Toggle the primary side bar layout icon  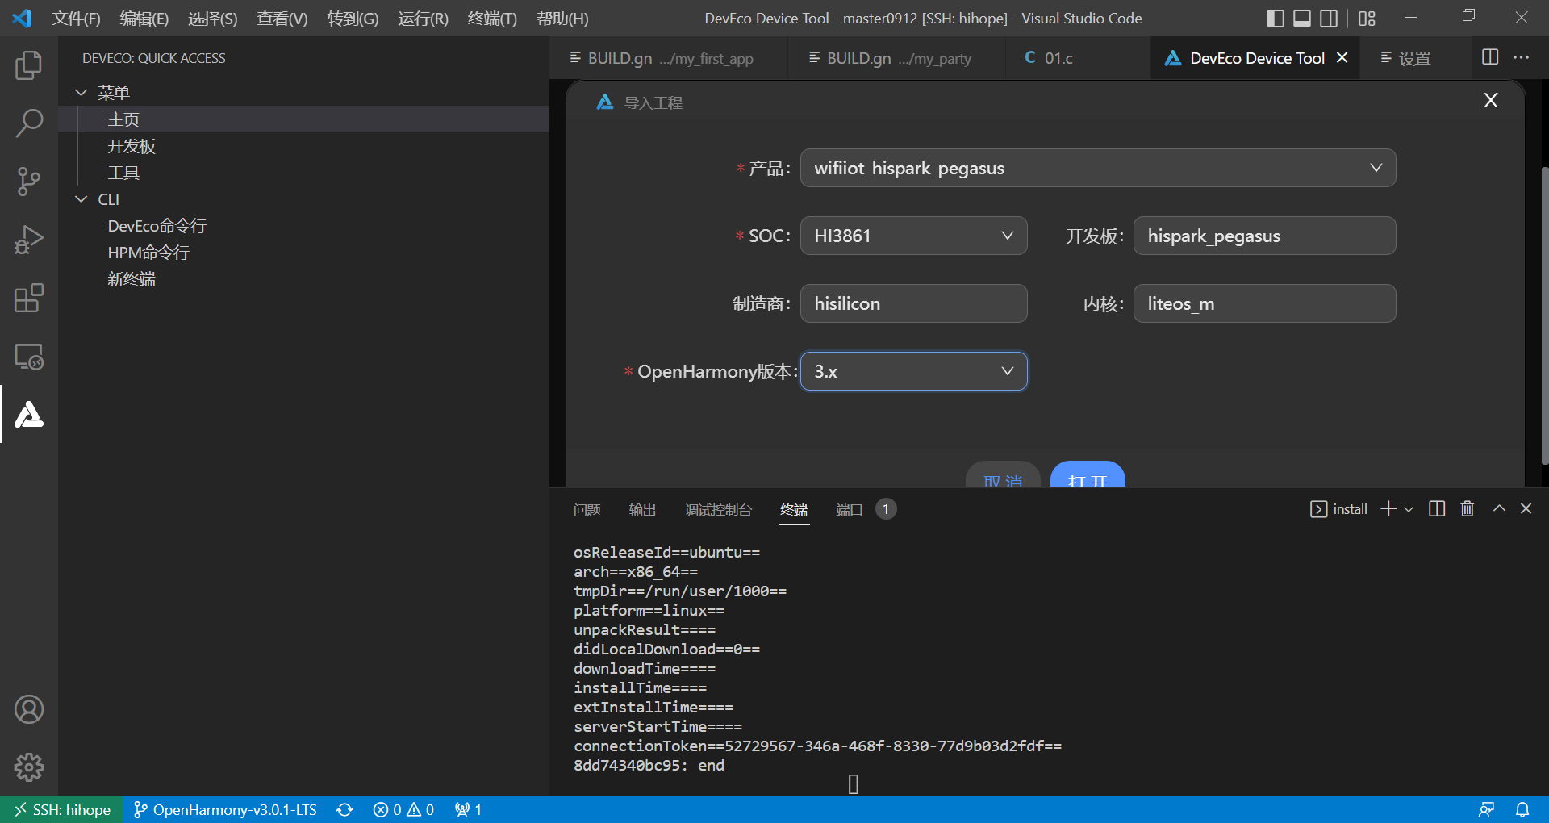pyautogui.click(x=1276, y=18)
